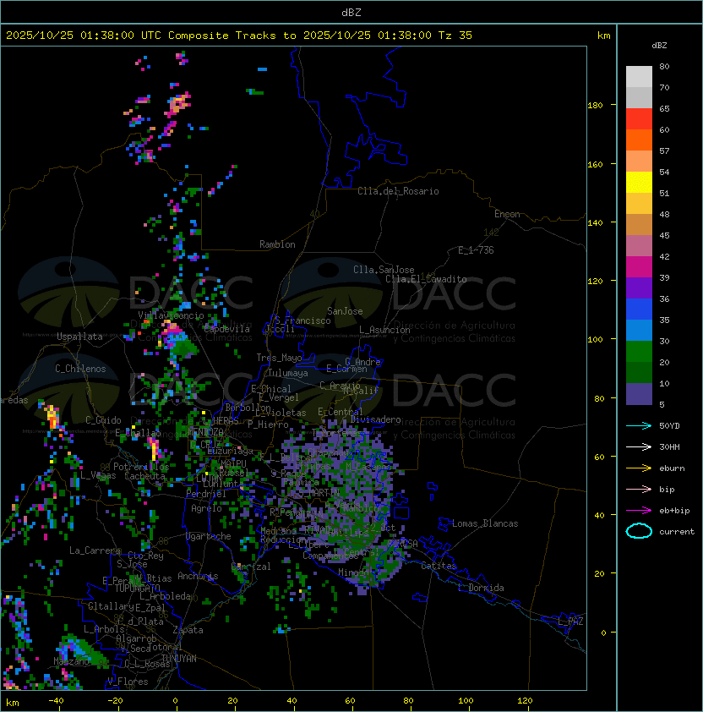Click the 'Divisadero' place label
This screenshot has width=703, height=712.
(376, 419)
